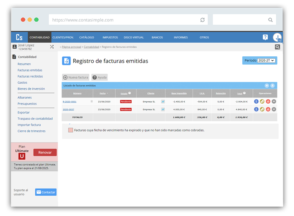Click client chart icon in 2020-0037 row
The width and height of the screenshot is (294, 216).
point(163,110)
